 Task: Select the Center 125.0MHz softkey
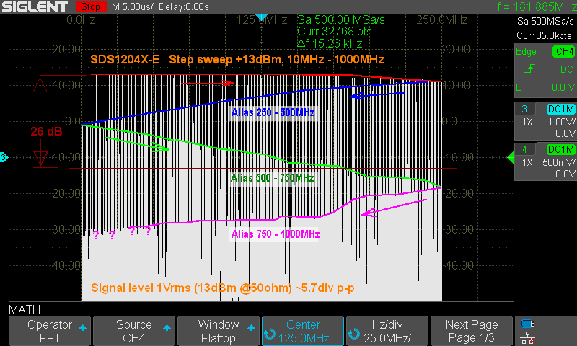[x=303, y=331]
